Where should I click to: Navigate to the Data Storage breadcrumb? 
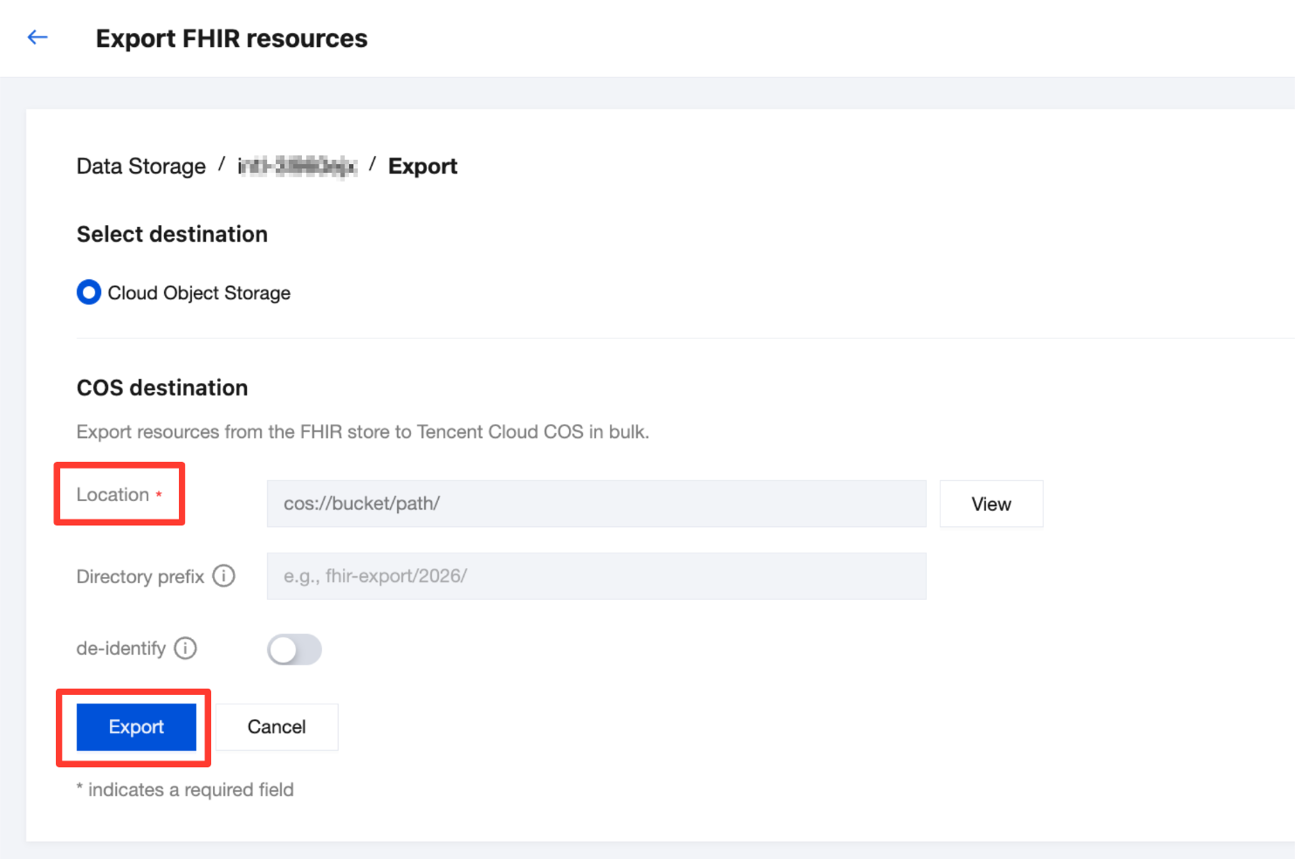coord(141,166)
